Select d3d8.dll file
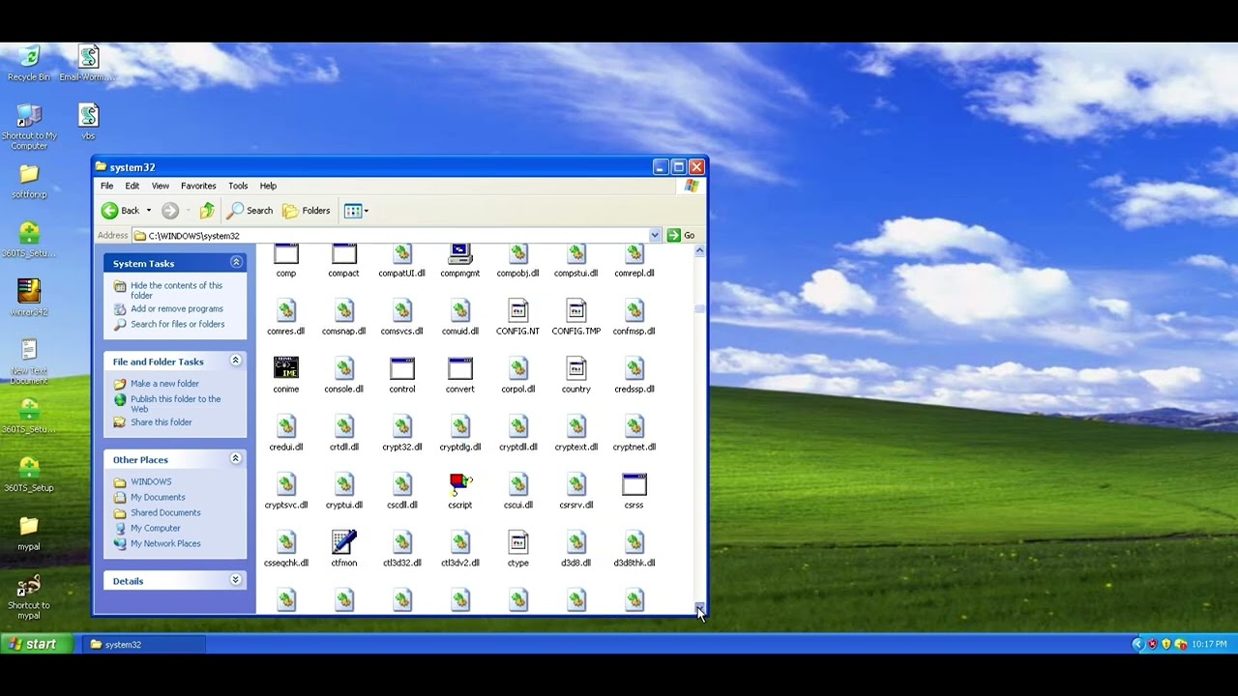This screenshot has width=1238, height=696. click(575, 549)
